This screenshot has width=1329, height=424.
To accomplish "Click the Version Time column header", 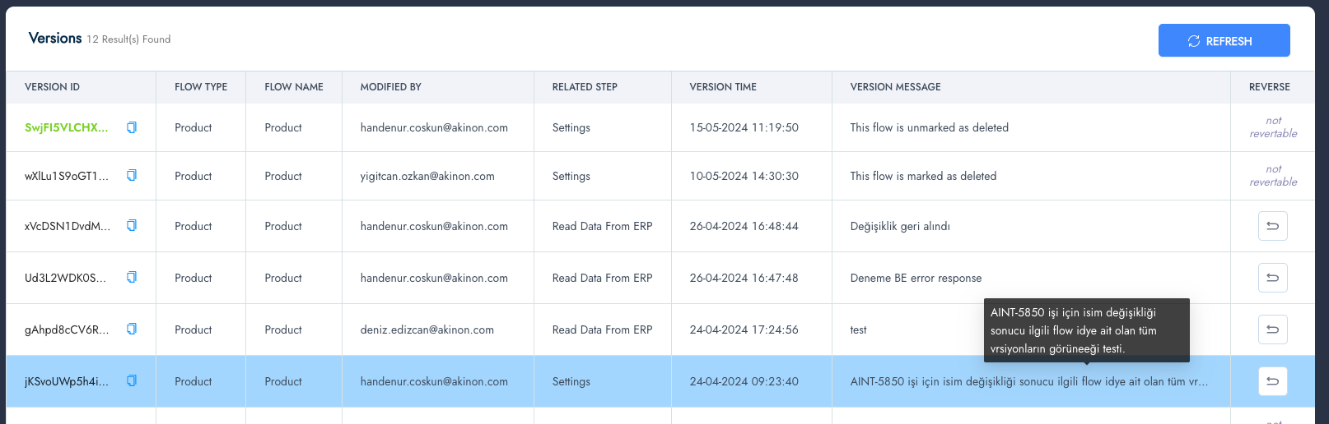I will click(722, 87).
